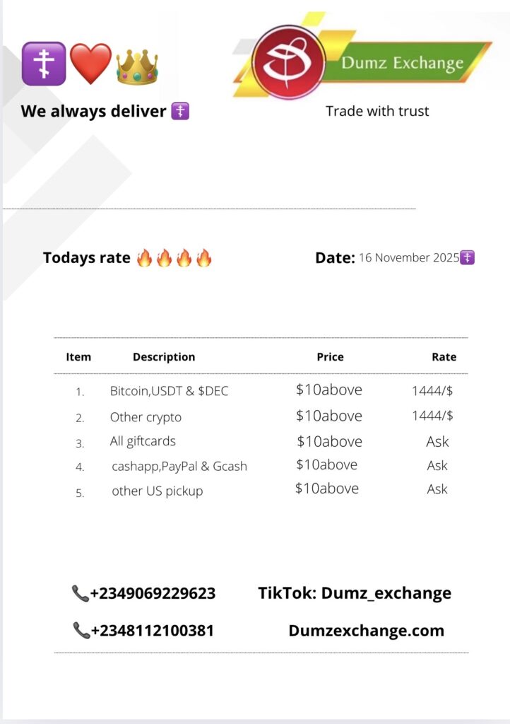Screen dimensions: 510x724
Task: Click the green 'Dumz Exchange' banner text
Action: pyautogui.click(x=403, y=63)
